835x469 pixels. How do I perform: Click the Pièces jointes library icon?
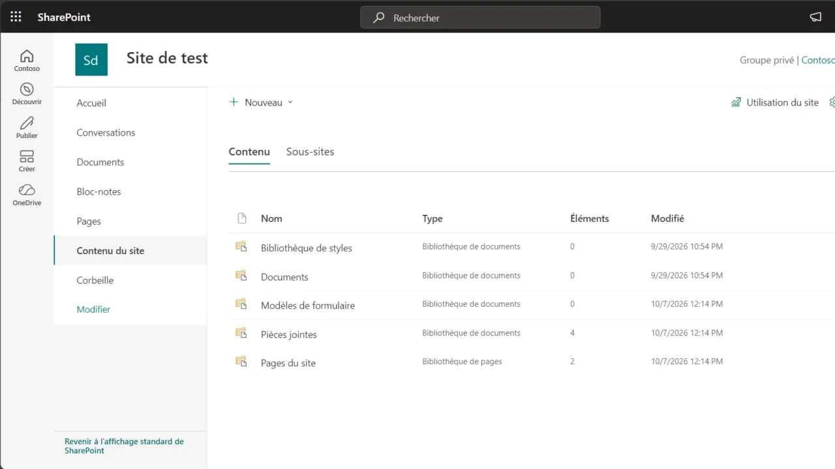(241, 334)
